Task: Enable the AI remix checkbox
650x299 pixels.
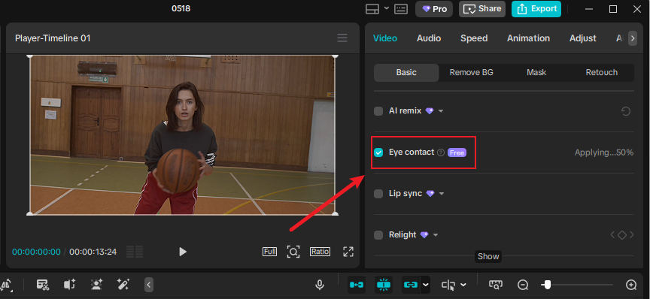Action: point(378,111)
